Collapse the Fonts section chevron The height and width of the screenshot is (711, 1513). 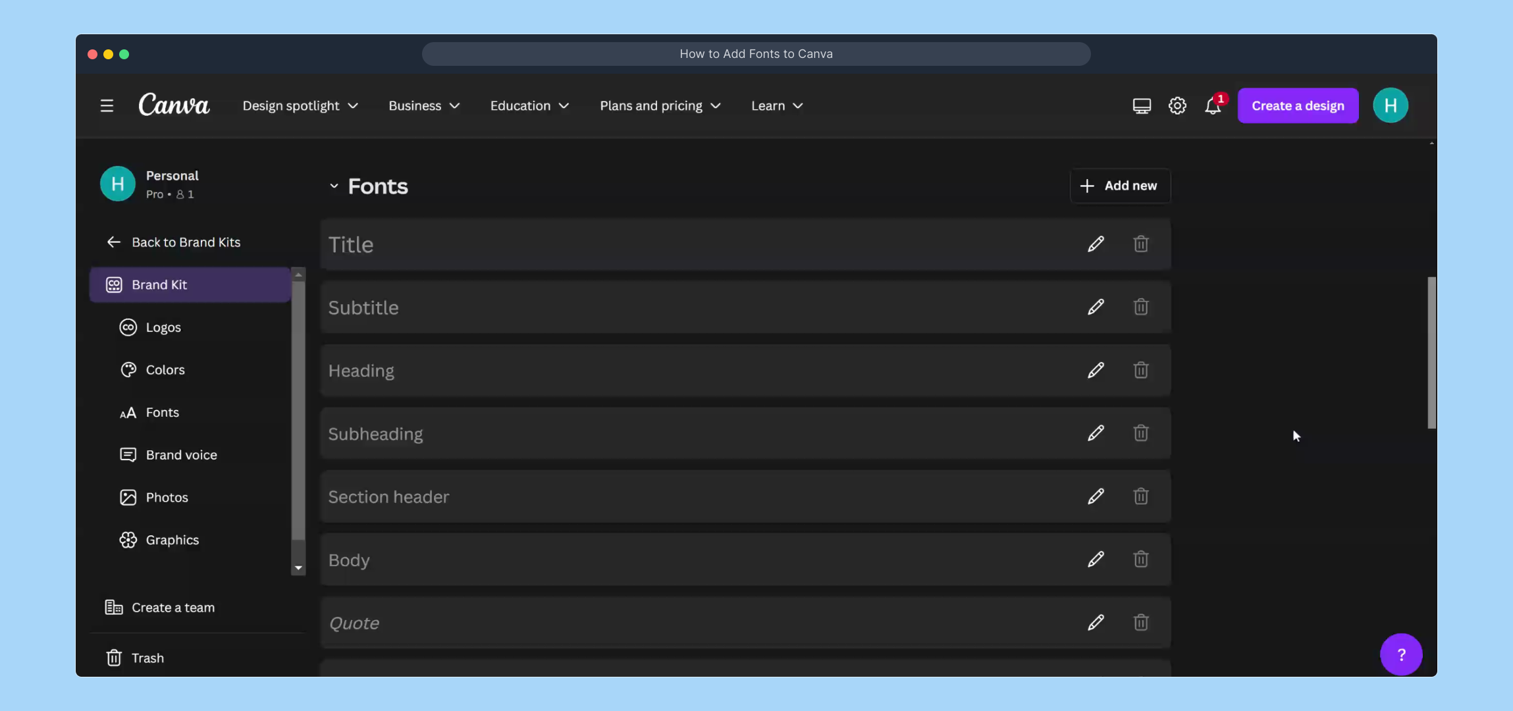point(334,186)
